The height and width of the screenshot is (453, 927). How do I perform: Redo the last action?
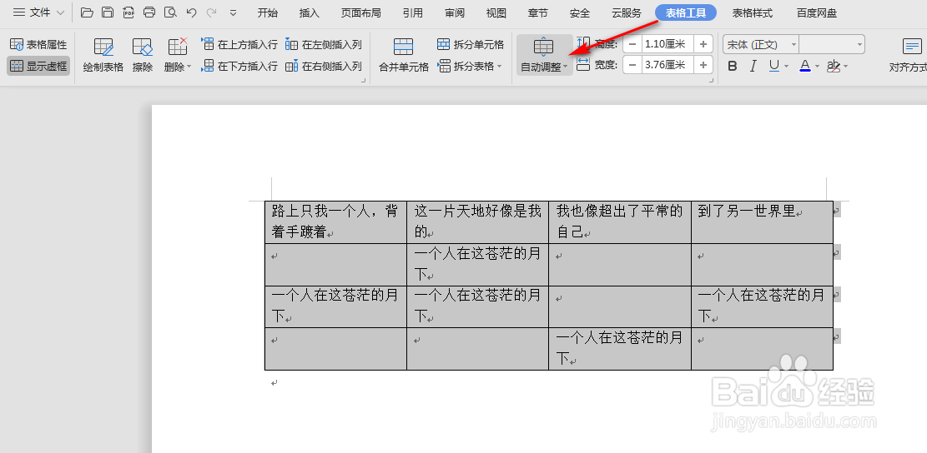[211, 12]
